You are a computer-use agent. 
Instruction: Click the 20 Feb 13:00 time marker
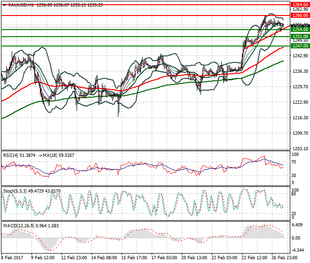pos(194,258)
